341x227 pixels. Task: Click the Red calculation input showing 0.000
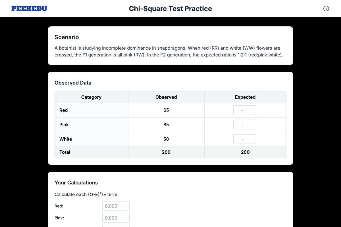(x=116, y=206)
